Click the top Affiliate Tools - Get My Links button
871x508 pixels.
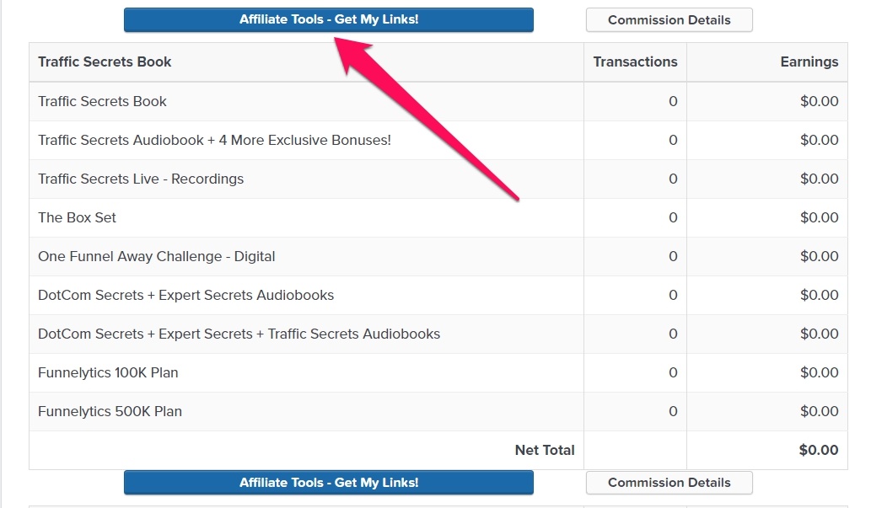pyautogui.click(x=328, y=19)
